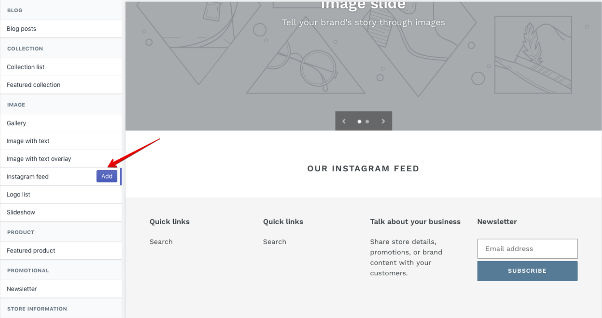This screenshot has width=602, height=318.
Task: Select the second slide indicator dot
Action: pyautogui.click(x=367, y=122)
